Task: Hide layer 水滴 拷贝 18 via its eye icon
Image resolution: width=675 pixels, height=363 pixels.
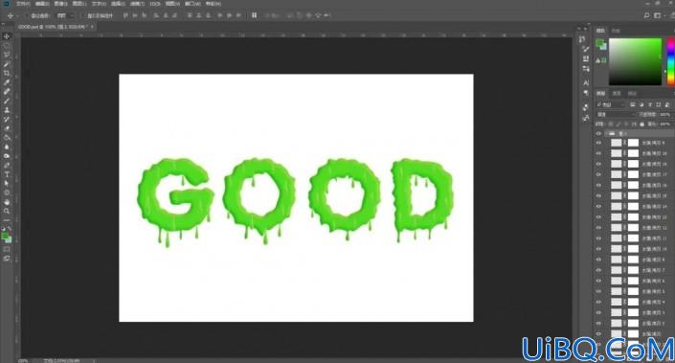Action: point(598,164)
